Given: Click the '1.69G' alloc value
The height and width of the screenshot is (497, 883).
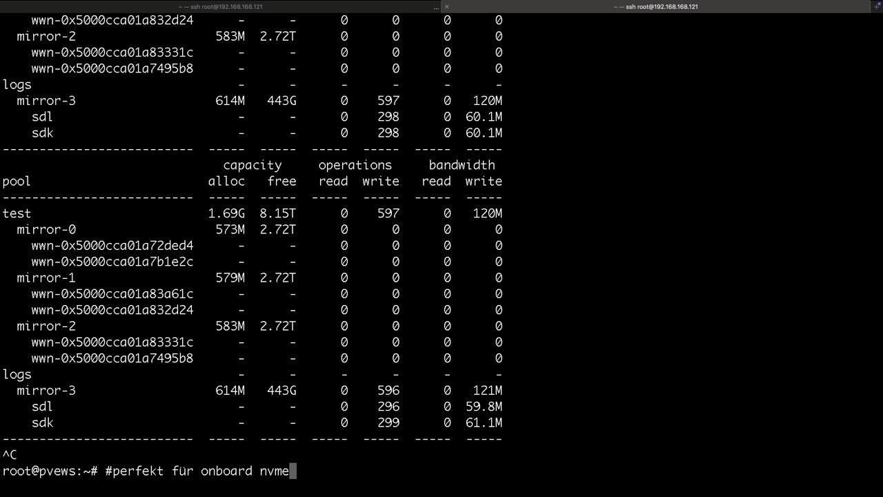Looking at the screenshot, I should tap(226, 213).
